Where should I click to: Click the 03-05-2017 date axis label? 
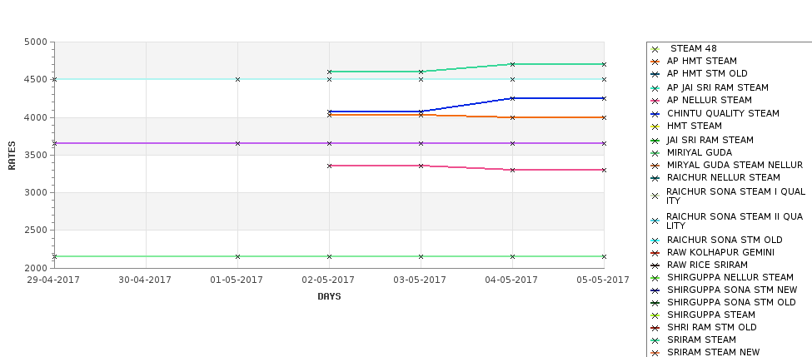tap(420, 280)
